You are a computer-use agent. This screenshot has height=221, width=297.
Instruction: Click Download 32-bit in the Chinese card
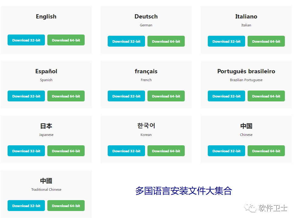tap(226, 151)
